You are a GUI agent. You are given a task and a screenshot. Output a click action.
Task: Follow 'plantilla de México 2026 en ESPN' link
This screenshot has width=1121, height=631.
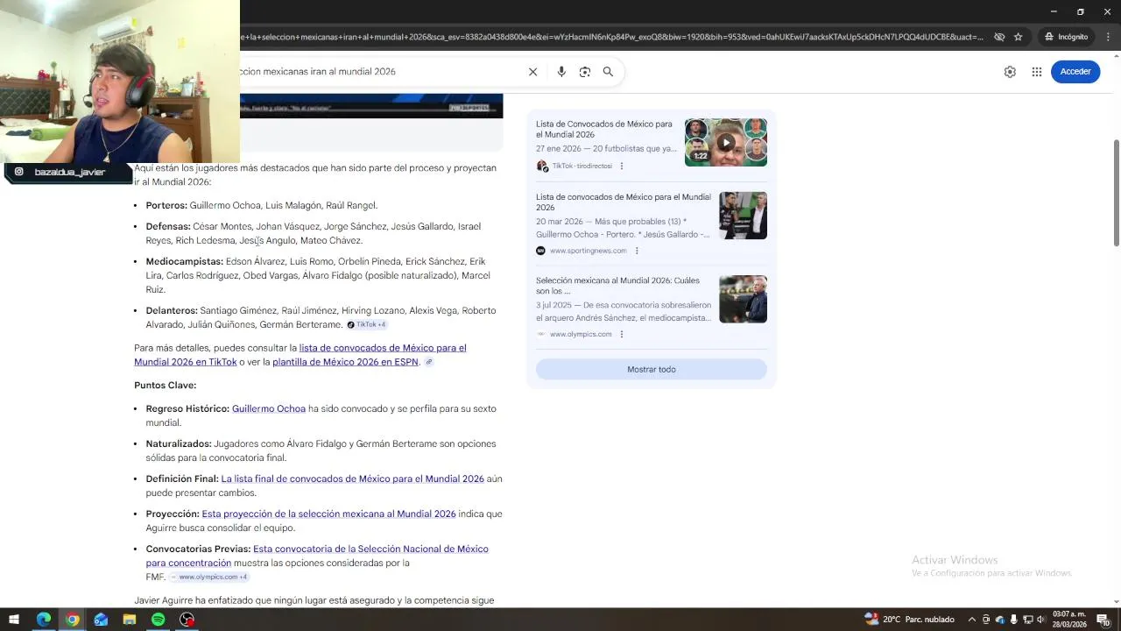346,362
